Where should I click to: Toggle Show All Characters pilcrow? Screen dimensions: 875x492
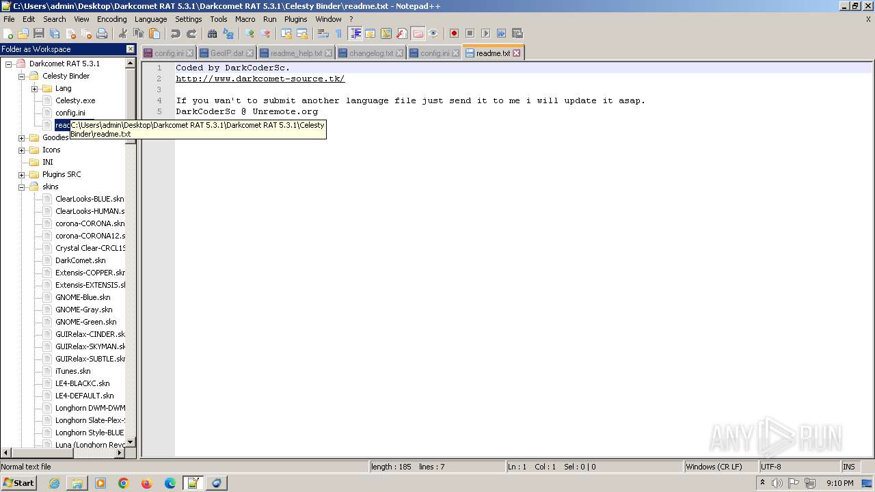[339, 33]
